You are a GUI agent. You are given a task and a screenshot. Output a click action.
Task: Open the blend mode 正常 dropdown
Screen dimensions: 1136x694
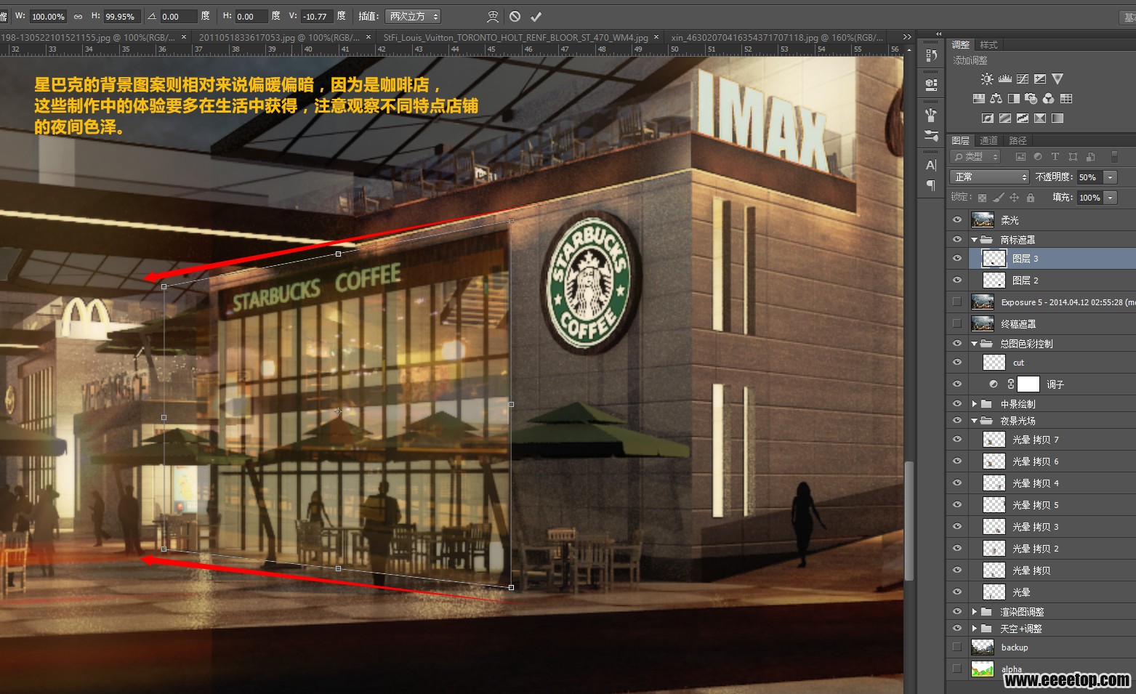coord(990,177)
